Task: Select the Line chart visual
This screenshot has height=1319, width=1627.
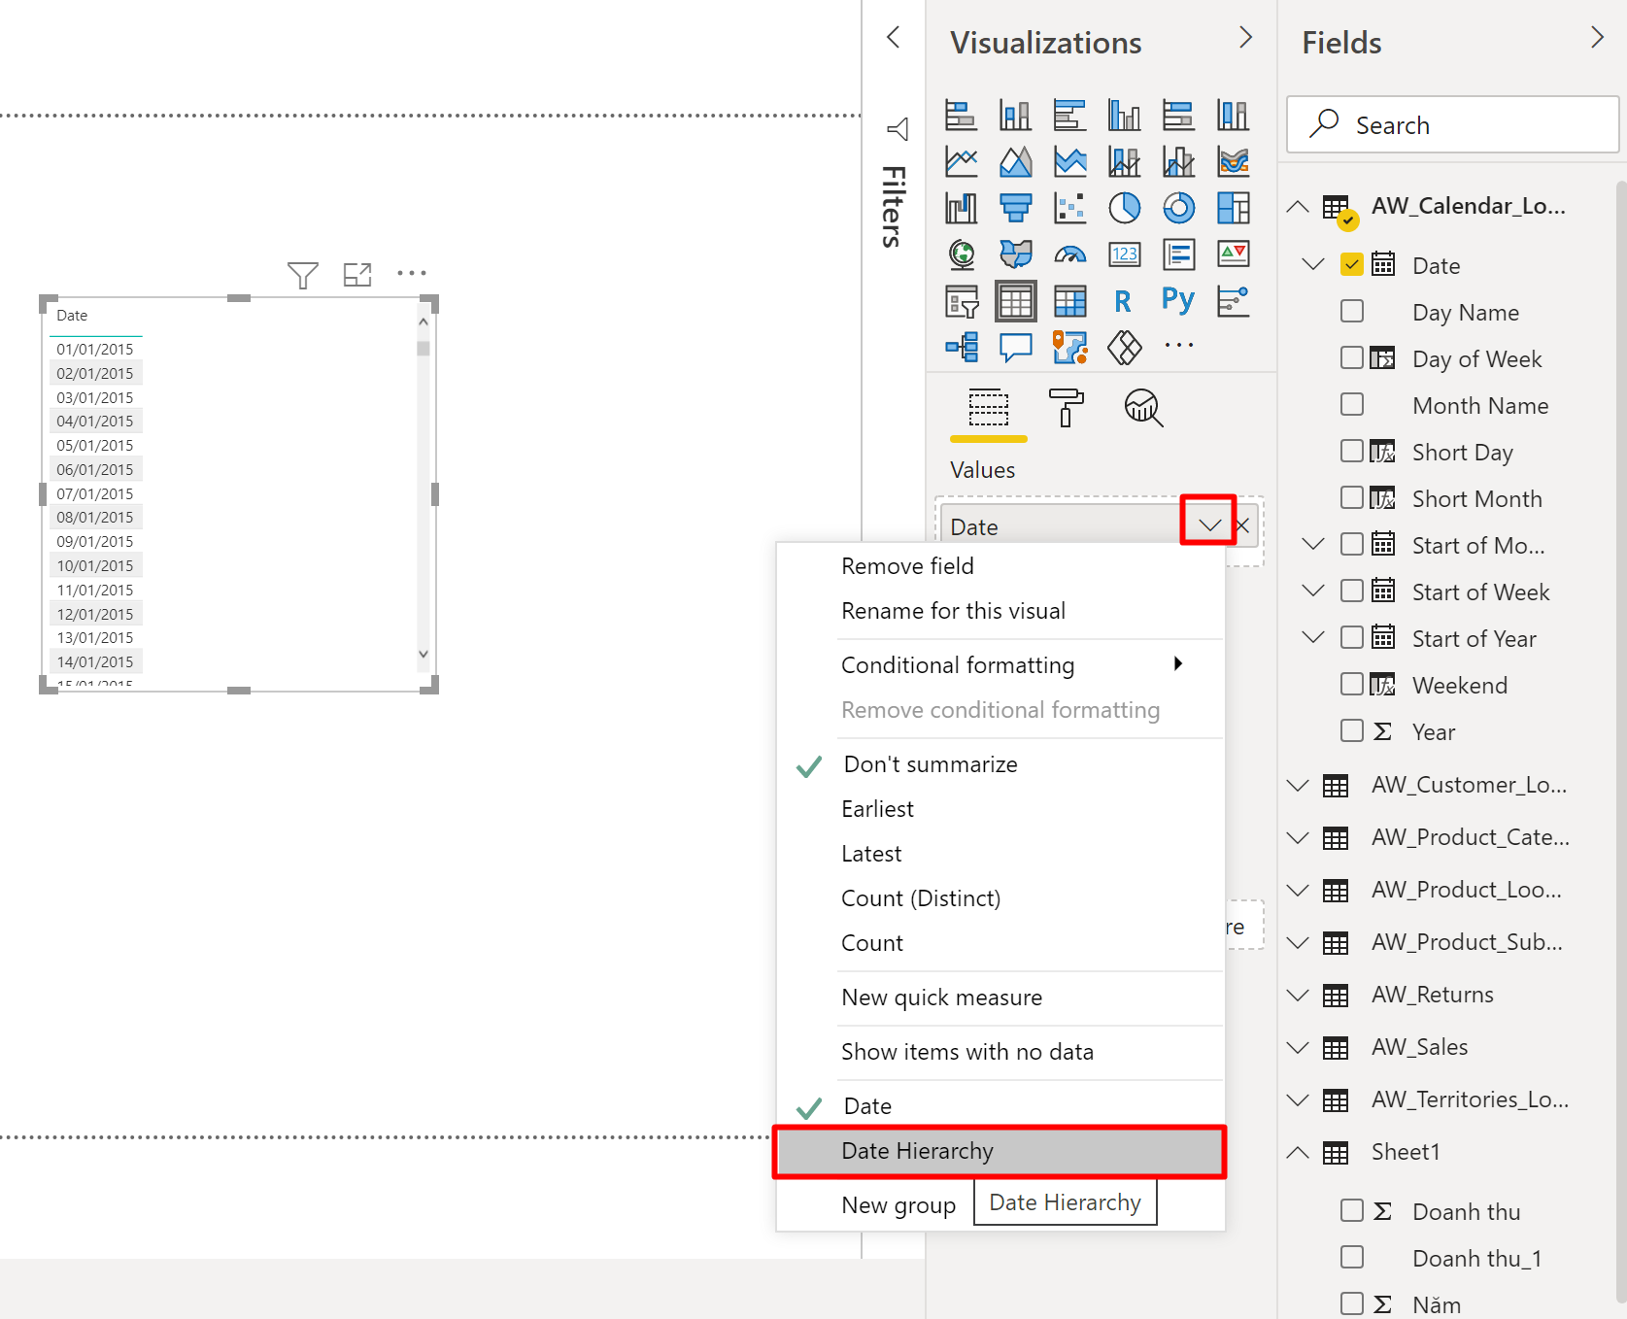Action: point(961,161)
